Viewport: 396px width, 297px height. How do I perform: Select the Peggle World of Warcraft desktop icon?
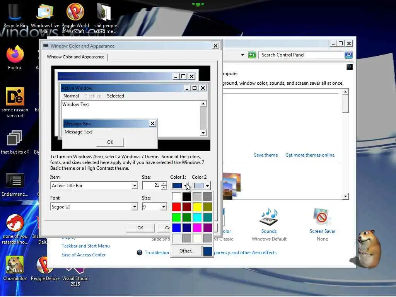click(x=75, y=18)
